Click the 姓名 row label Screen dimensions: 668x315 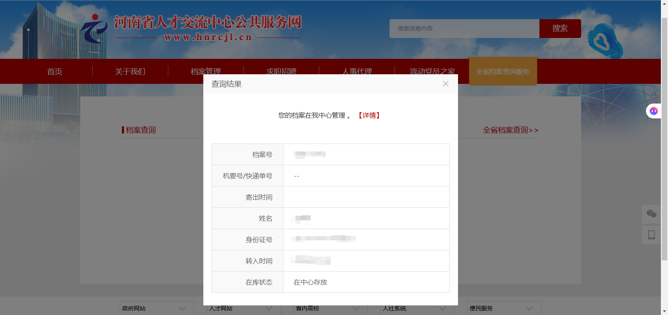pyautogui.click(x=266, y=219)
